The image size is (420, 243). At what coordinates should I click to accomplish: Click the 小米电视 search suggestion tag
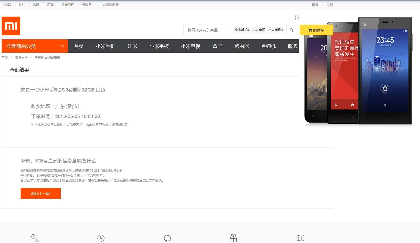click(259, 30)
